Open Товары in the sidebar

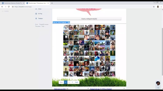point(40,18)
